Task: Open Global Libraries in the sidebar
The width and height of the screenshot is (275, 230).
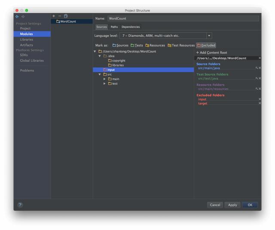Action: point(32,61)
